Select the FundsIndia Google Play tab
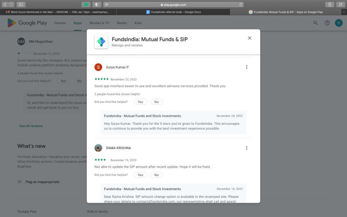The width and height of the screenshot is (347, 217). coord(286,12)
